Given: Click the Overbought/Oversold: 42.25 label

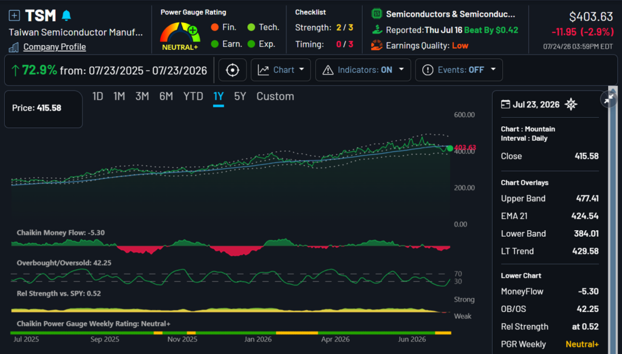Looking at the screenshot, I should pyautogui.click(x=64, y=263).
